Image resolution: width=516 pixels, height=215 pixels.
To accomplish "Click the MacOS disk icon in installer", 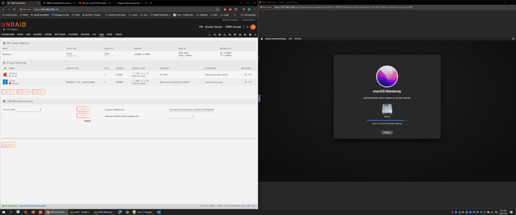I will coord(387,110).
